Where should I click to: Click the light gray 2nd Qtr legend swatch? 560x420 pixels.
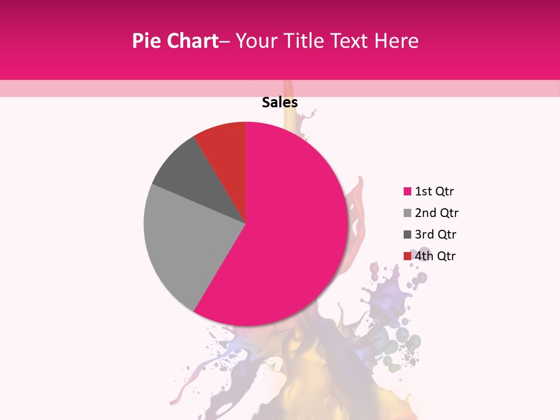click(407, 213)
